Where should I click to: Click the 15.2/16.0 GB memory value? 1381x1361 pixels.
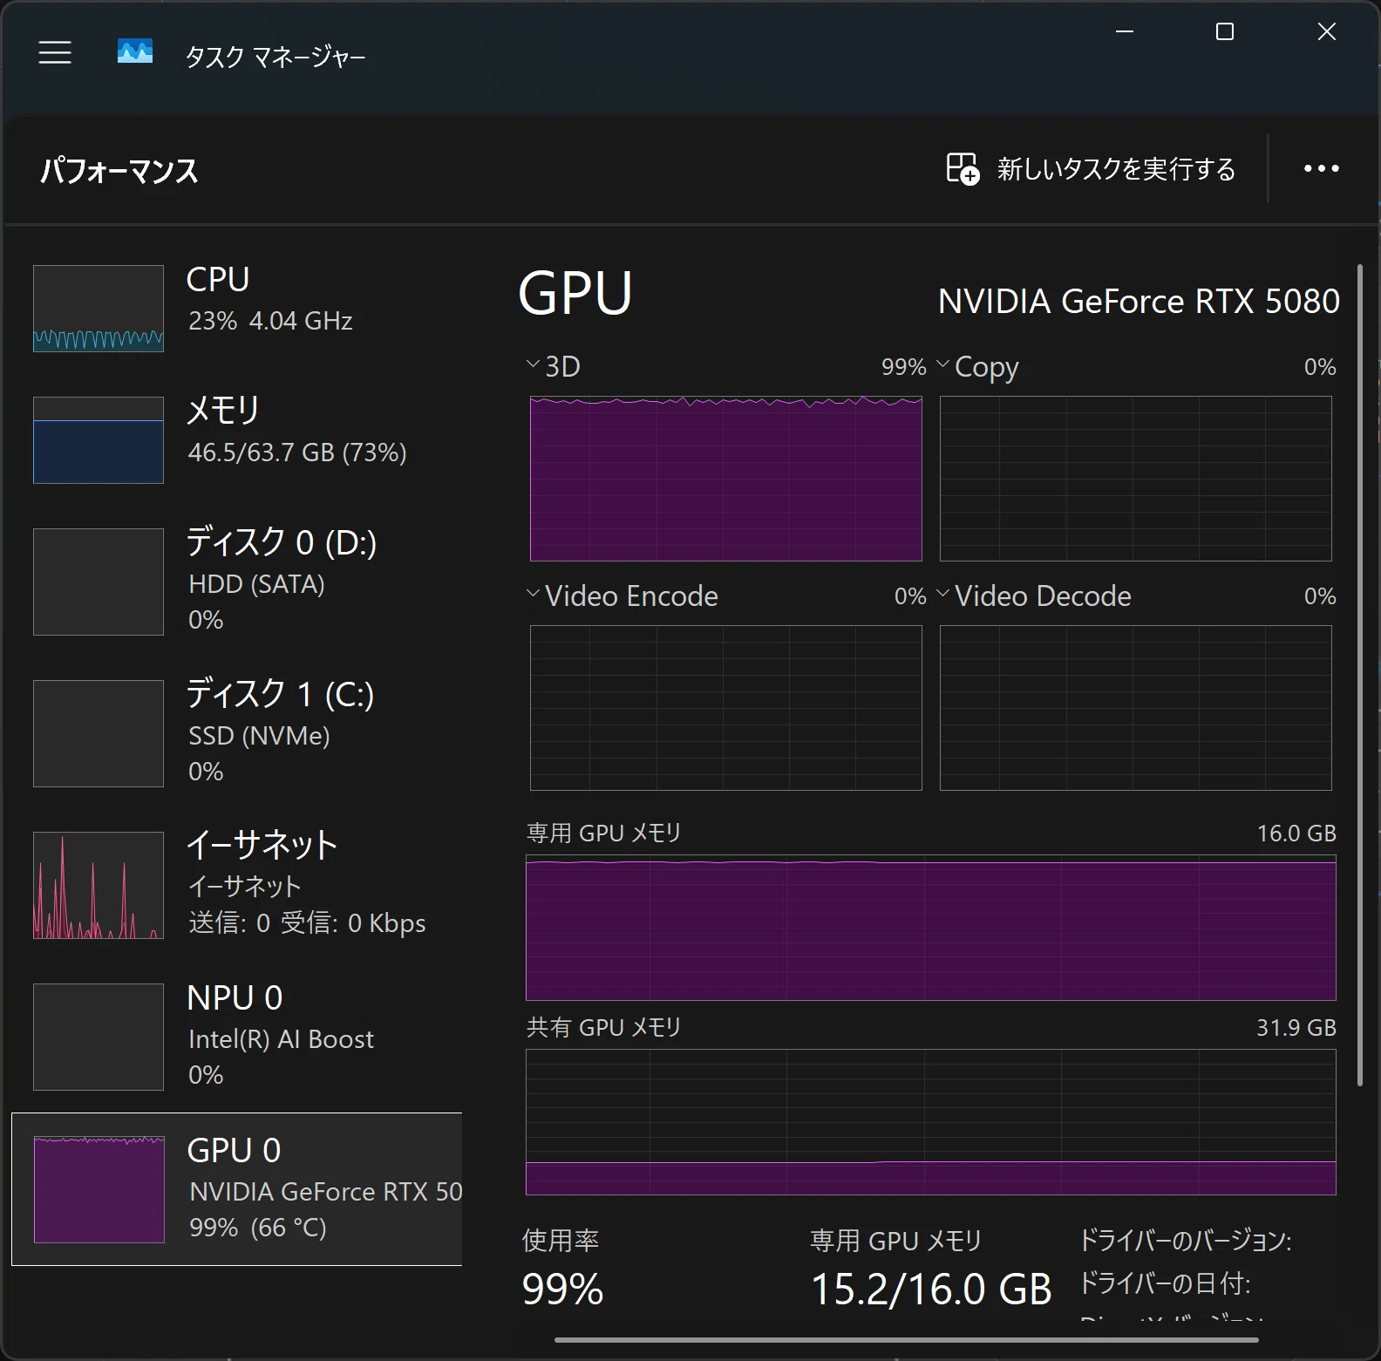point(931,1290)
